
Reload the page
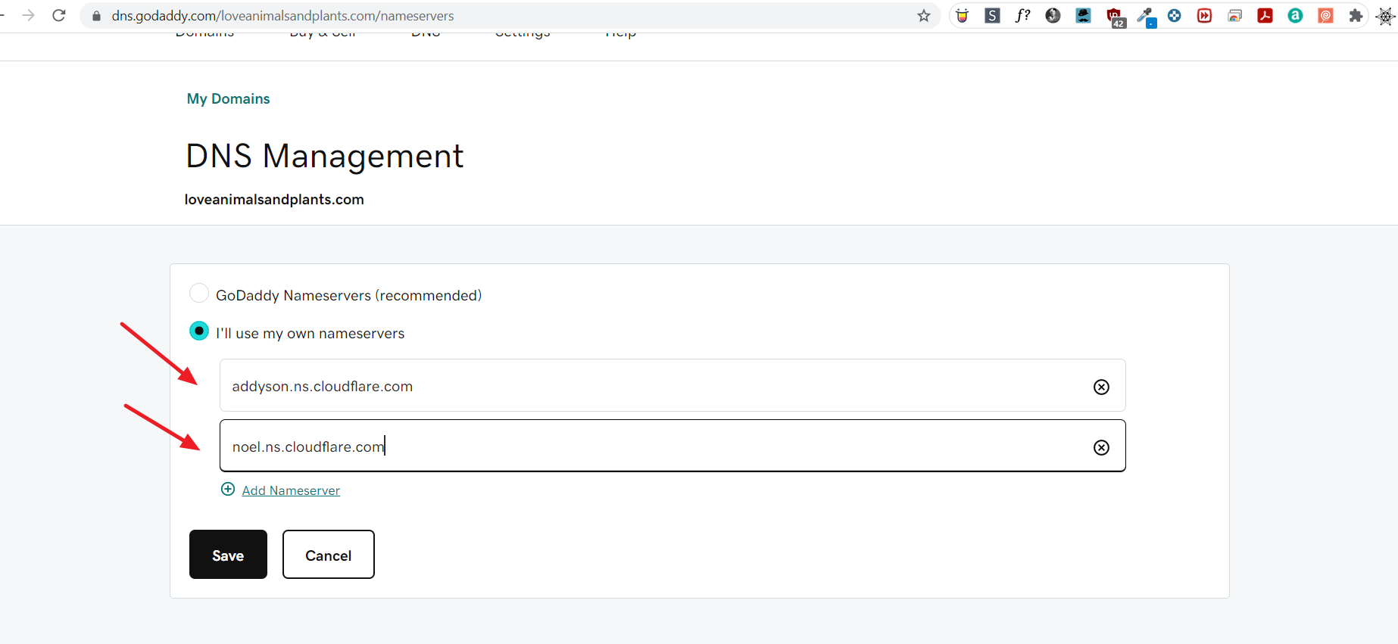coord(59,15)
